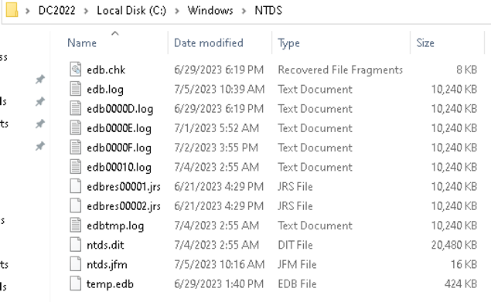
Task: Select the edb.chk file icon
Action: tap(76, 70)
